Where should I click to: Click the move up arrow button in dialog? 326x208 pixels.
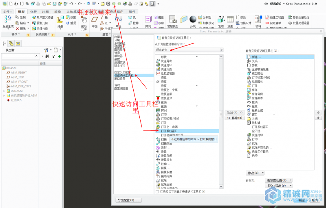318,113
